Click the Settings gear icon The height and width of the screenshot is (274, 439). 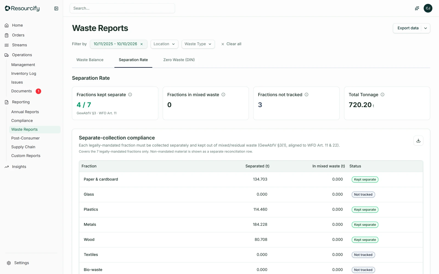tap(9, 263)
